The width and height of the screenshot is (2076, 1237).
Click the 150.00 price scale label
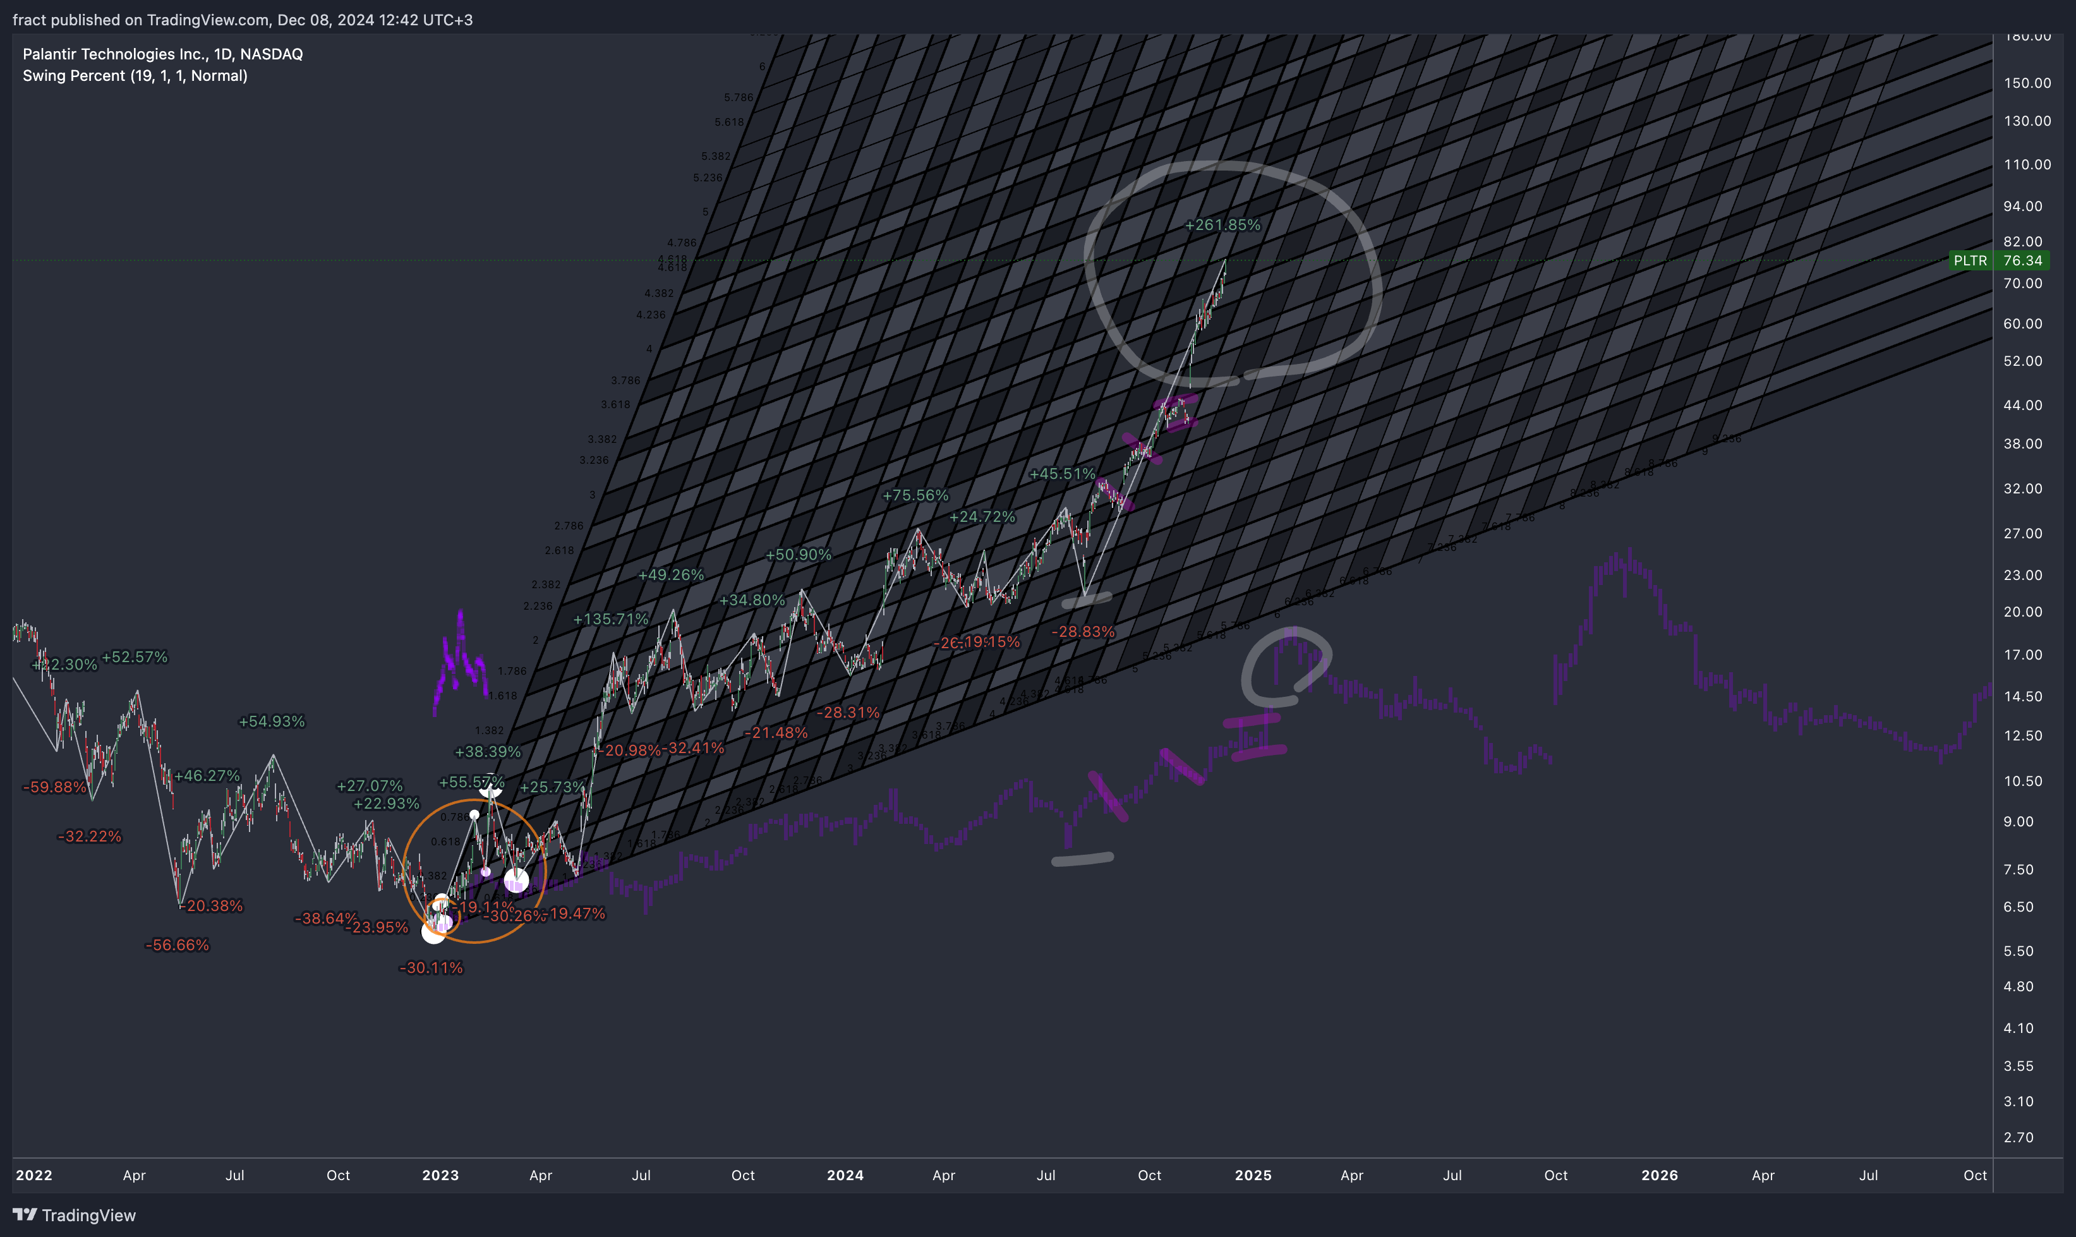click(2027, 83)
